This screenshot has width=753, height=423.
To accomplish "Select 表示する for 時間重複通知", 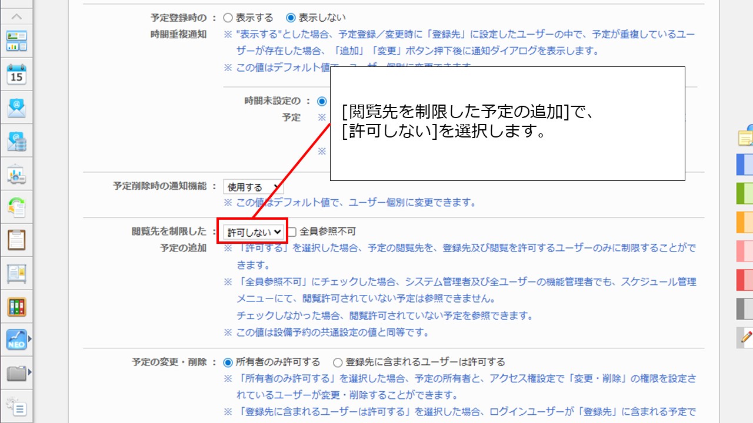I will [x=228, y=18].
